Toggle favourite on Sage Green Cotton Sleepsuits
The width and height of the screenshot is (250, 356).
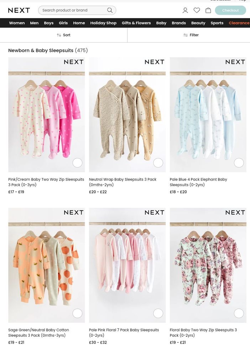click(x=77, y=313)
